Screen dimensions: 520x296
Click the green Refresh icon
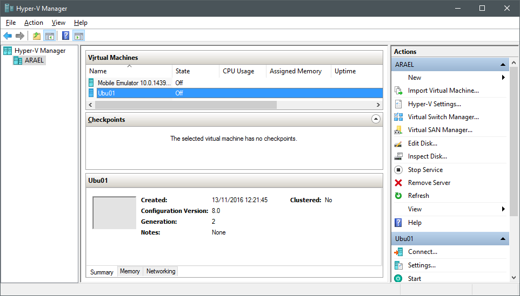pos(398,196)
